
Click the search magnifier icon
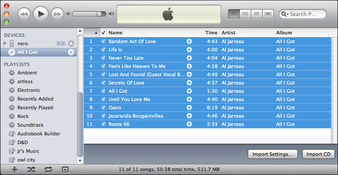coord(284,14)
